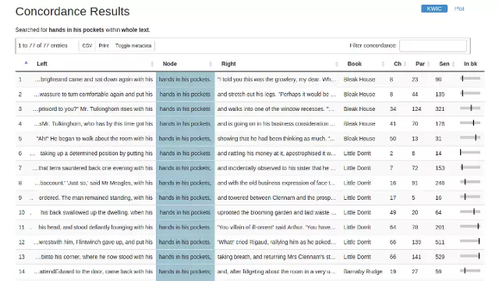Switch to the KWIC view tab
499x281 pixels.
(434, 9)
